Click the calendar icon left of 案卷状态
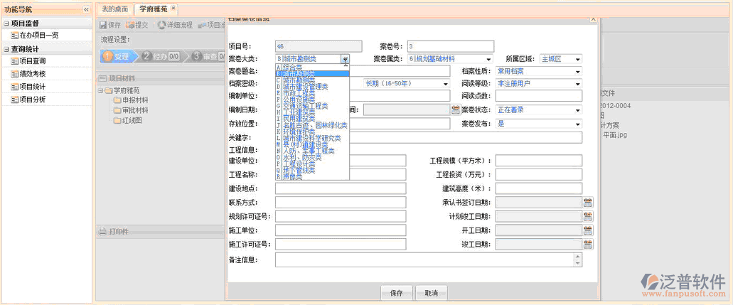Screen dimensions: 733x305 point(456,109)
